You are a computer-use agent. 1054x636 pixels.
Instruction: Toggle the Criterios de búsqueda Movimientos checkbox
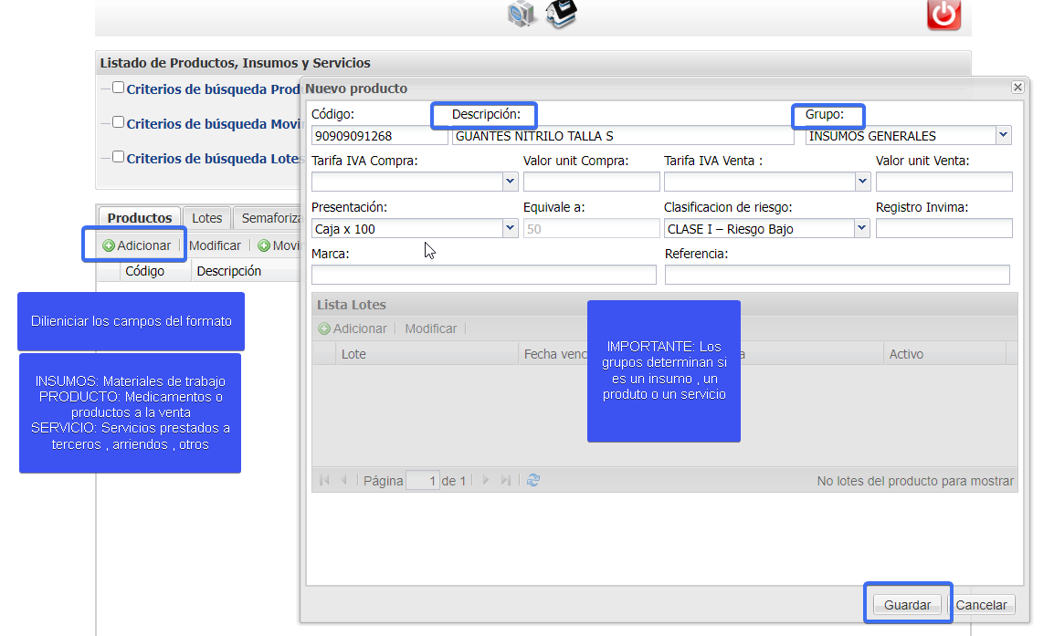tap(119, 122)
